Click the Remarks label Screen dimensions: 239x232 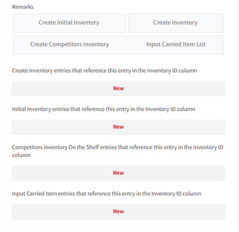pos(23,7)
